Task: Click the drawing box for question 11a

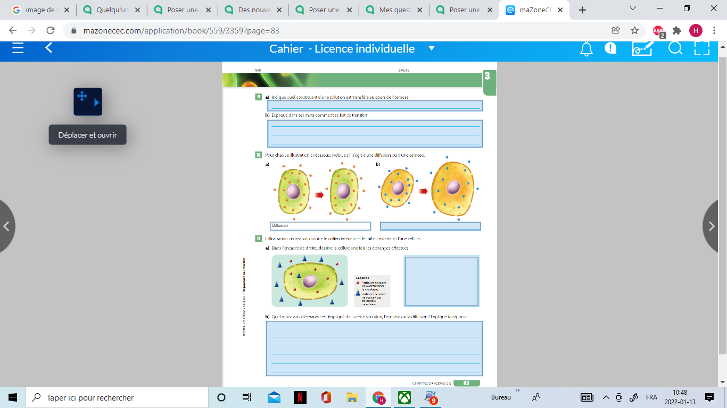Action: click(x=441, y=282)
